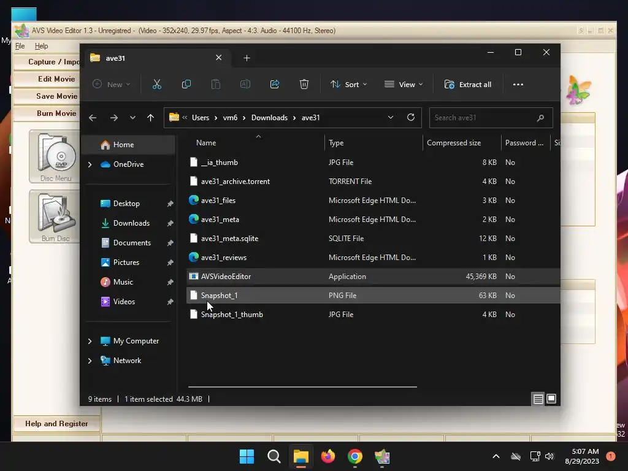628x471 pixels.
Task: Click the Paste clipboard icon
Action: click(x=216, y=85)
